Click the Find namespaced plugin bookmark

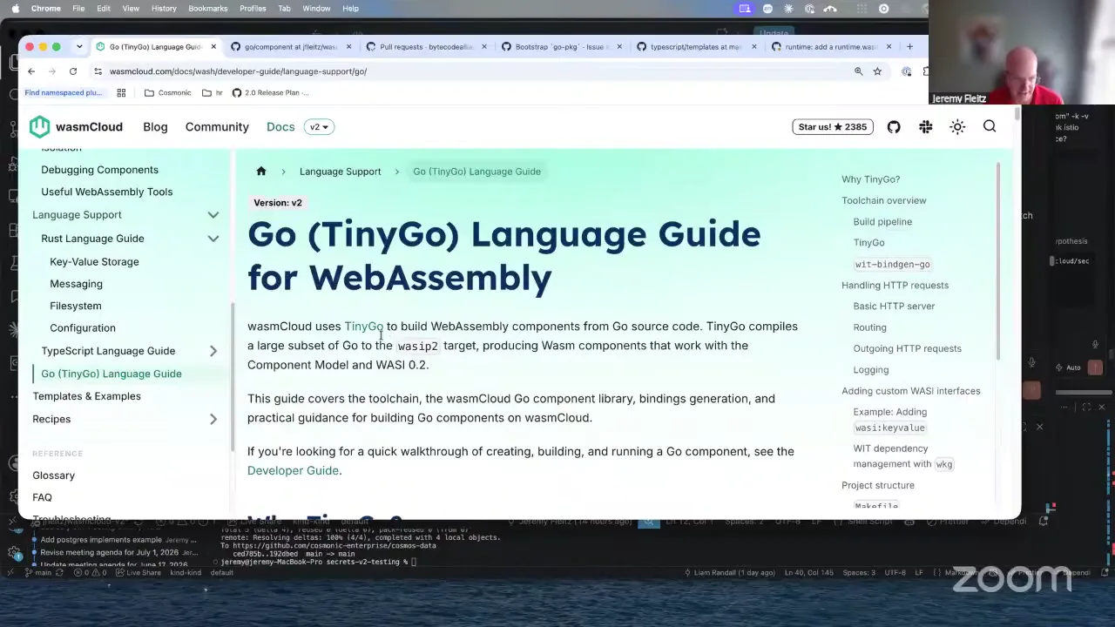[x=64, y=92]
